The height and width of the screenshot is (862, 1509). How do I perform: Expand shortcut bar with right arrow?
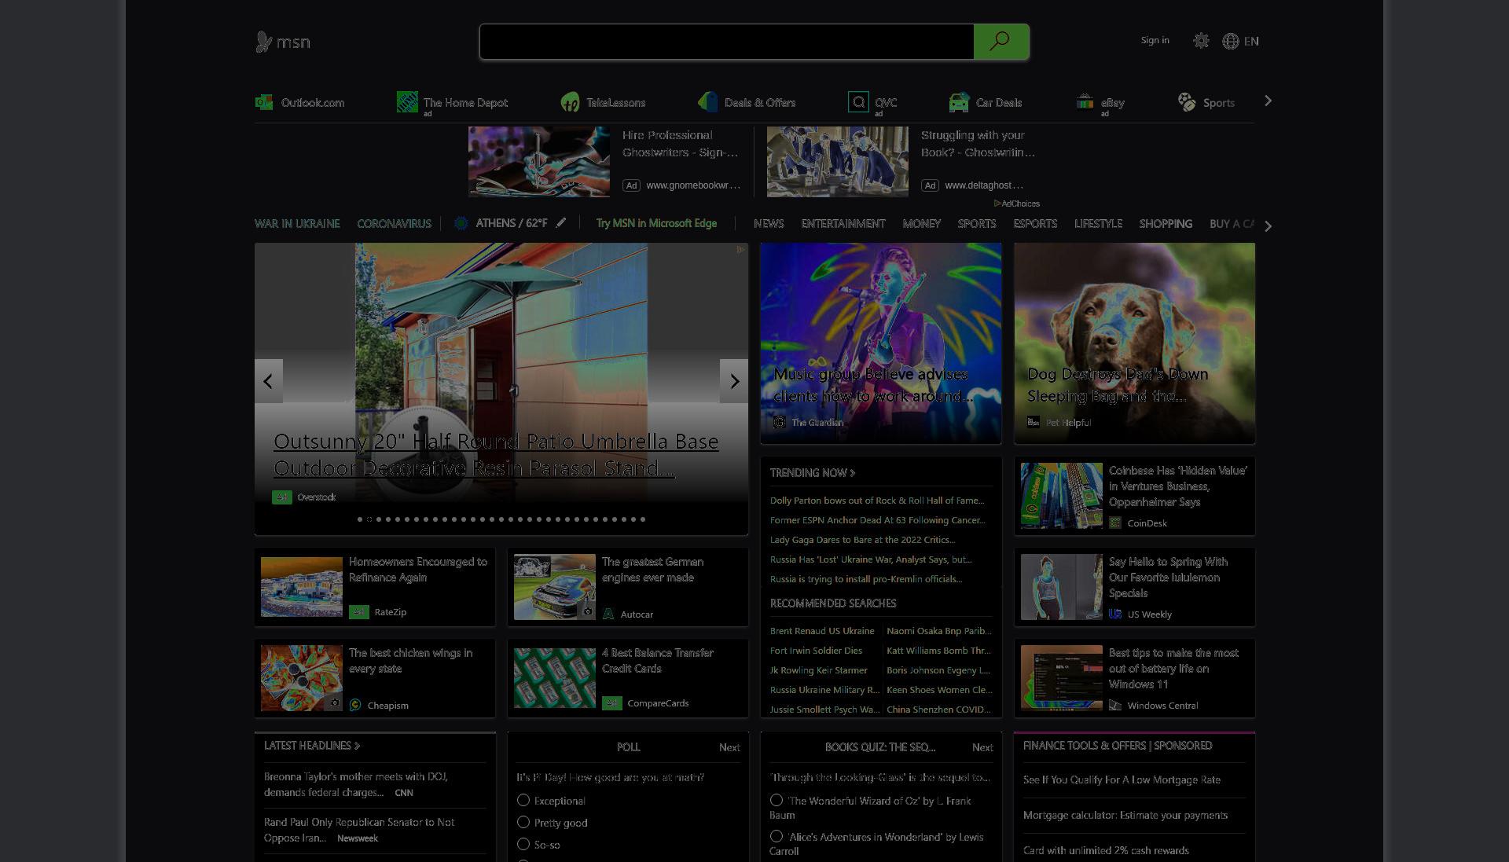coord(1268,101)
